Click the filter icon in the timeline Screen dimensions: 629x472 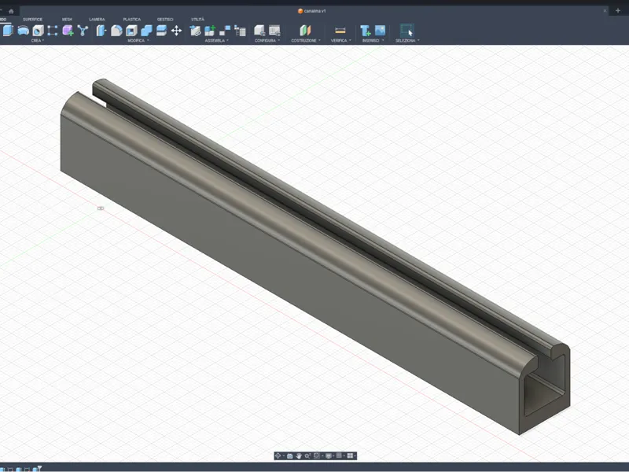pyautogui.click(x=39, y=468)
